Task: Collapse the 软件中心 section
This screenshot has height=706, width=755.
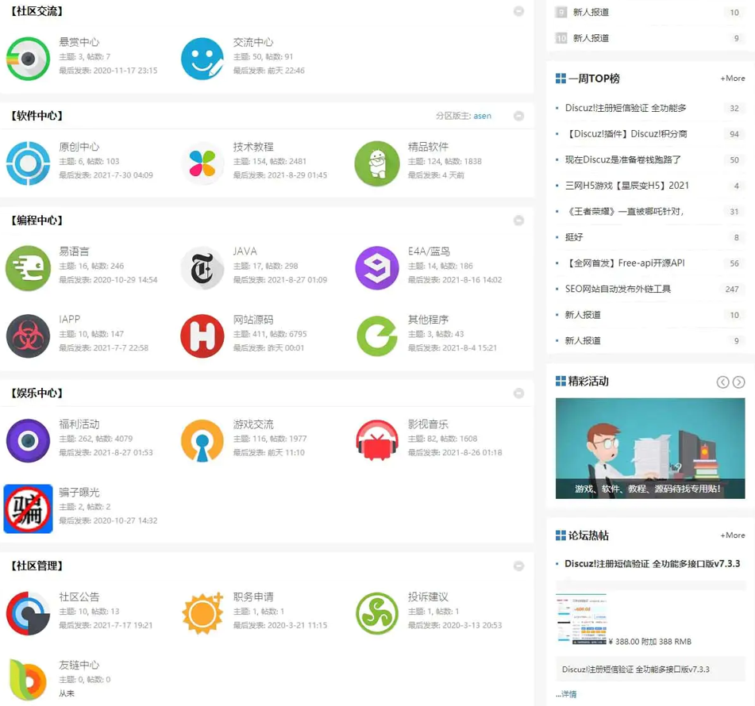Action: click(518, 116)
